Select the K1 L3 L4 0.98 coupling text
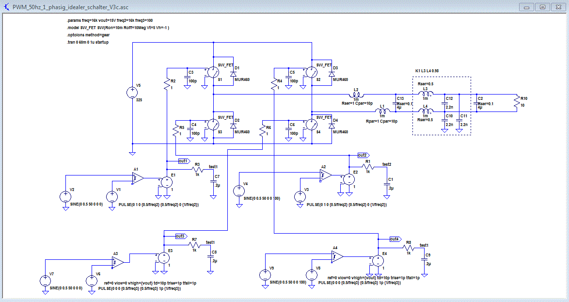Image resolution: width=569 pixels, height=302 pixels. click(427, 71)
